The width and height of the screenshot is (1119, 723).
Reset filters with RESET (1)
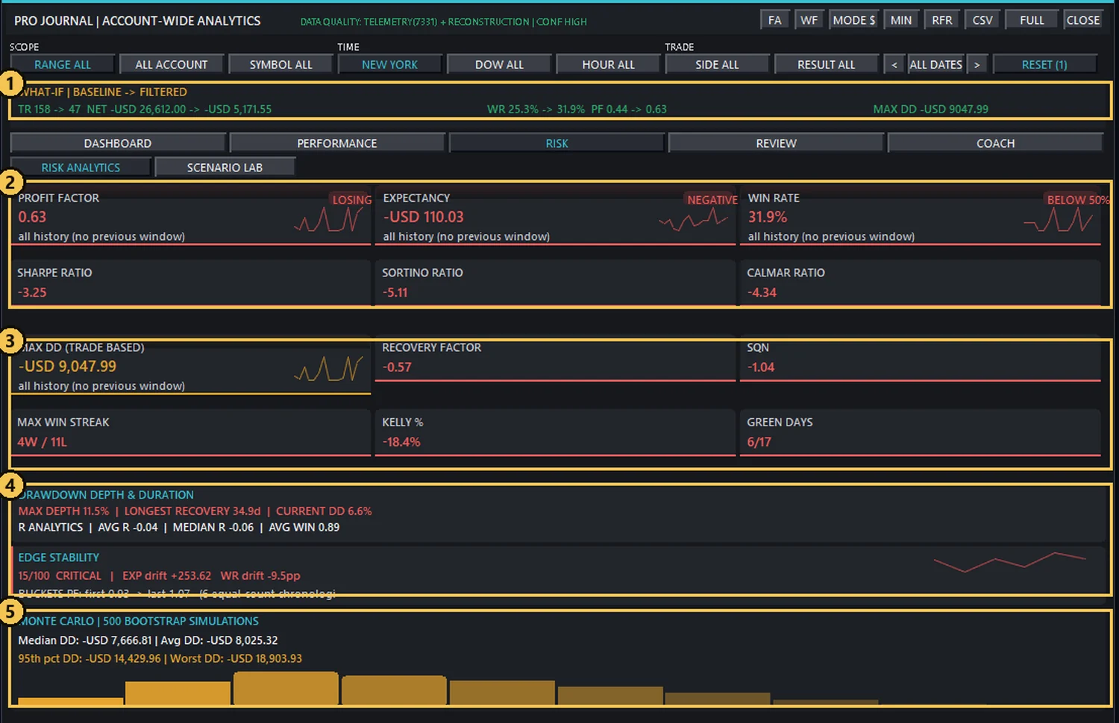1044,65
